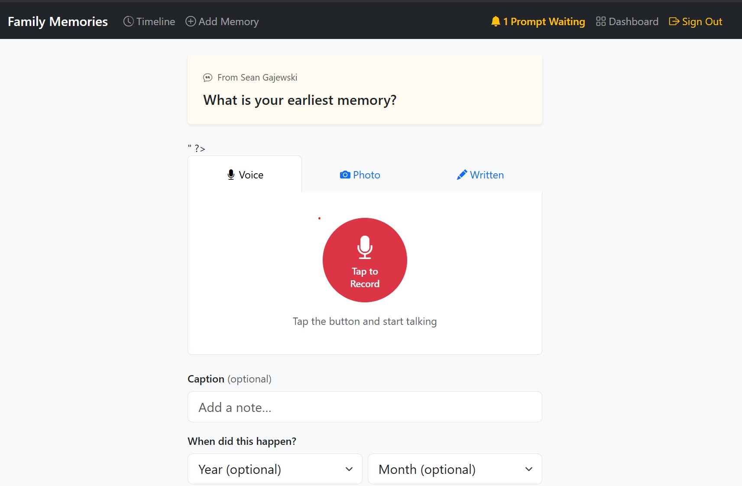Focus the Add a note caption field
The image size is (742, 486).
click(x=365, y=407)
